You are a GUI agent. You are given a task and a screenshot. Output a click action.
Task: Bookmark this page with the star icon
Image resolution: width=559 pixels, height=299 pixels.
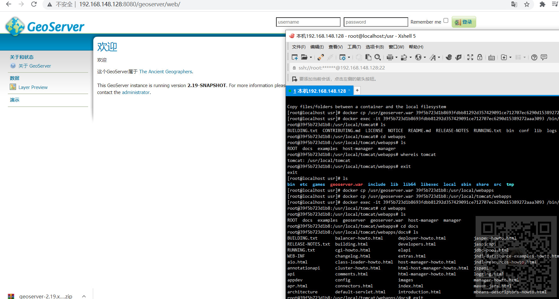click(527, 4)
